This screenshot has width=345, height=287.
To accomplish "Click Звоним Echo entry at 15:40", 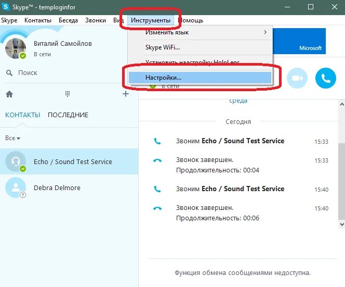I will pyautogui.click(x=230, y=189).
